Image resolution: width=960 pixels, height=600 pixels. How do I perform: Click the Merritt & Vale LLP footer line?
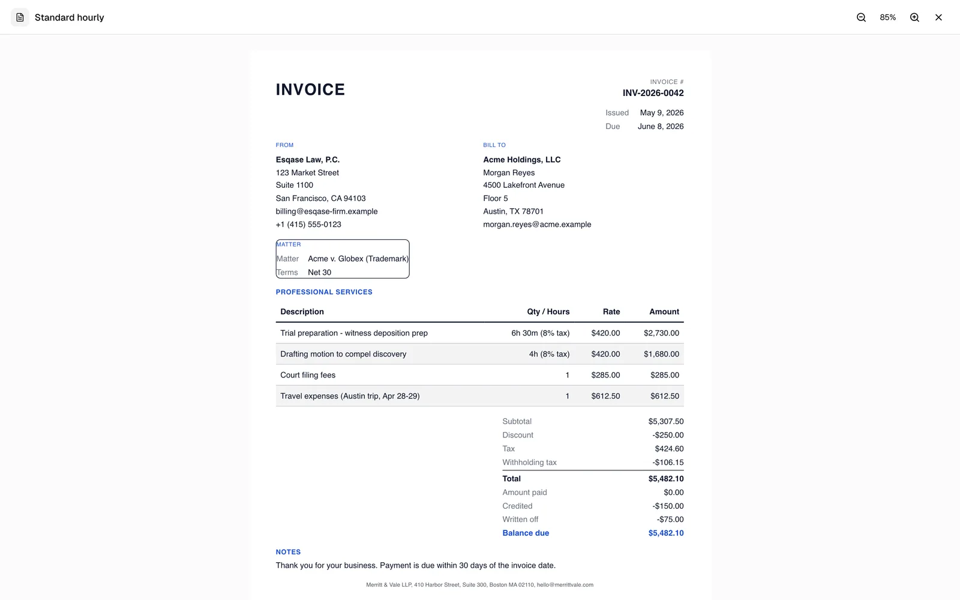479,585
